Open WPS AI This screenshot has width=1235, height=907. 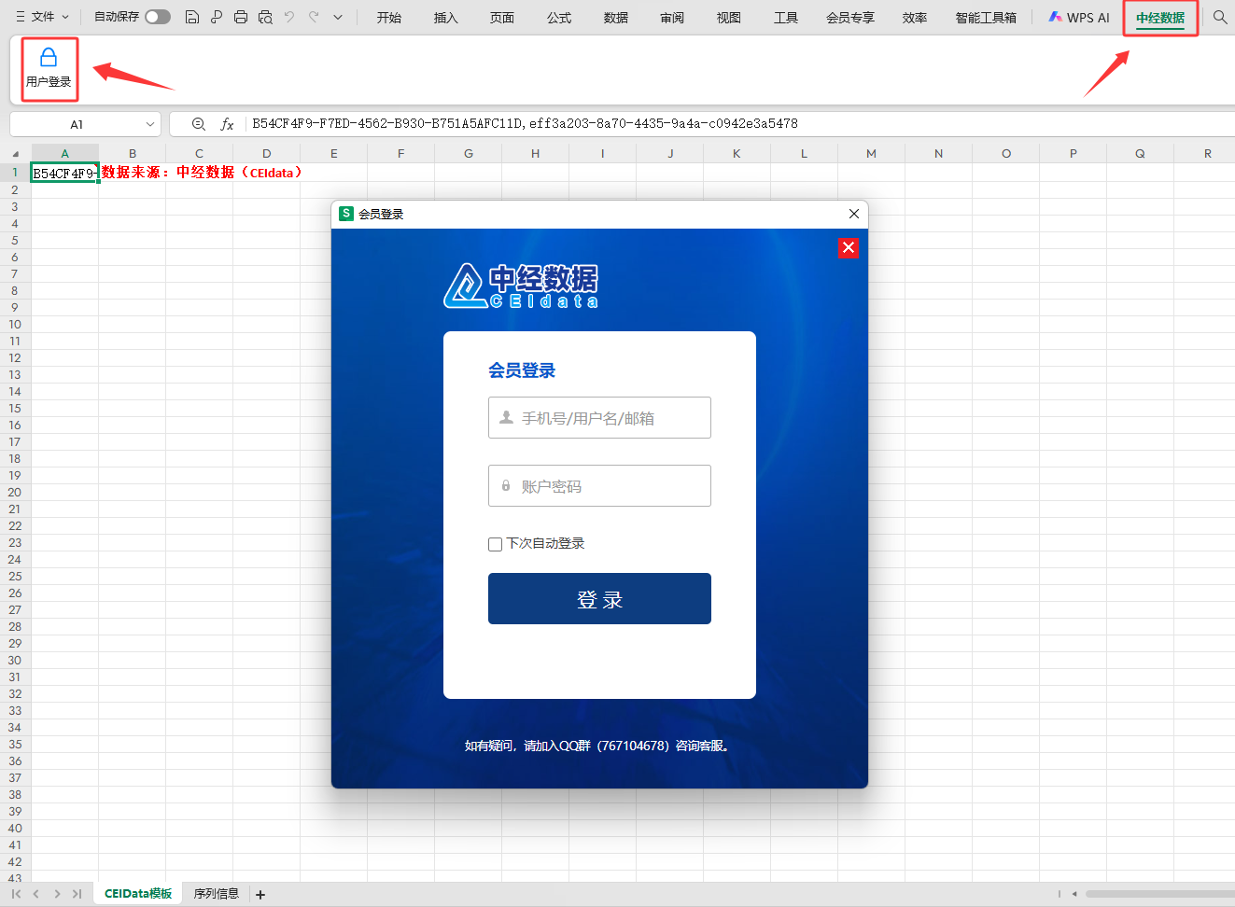[x=1079, y=17]
